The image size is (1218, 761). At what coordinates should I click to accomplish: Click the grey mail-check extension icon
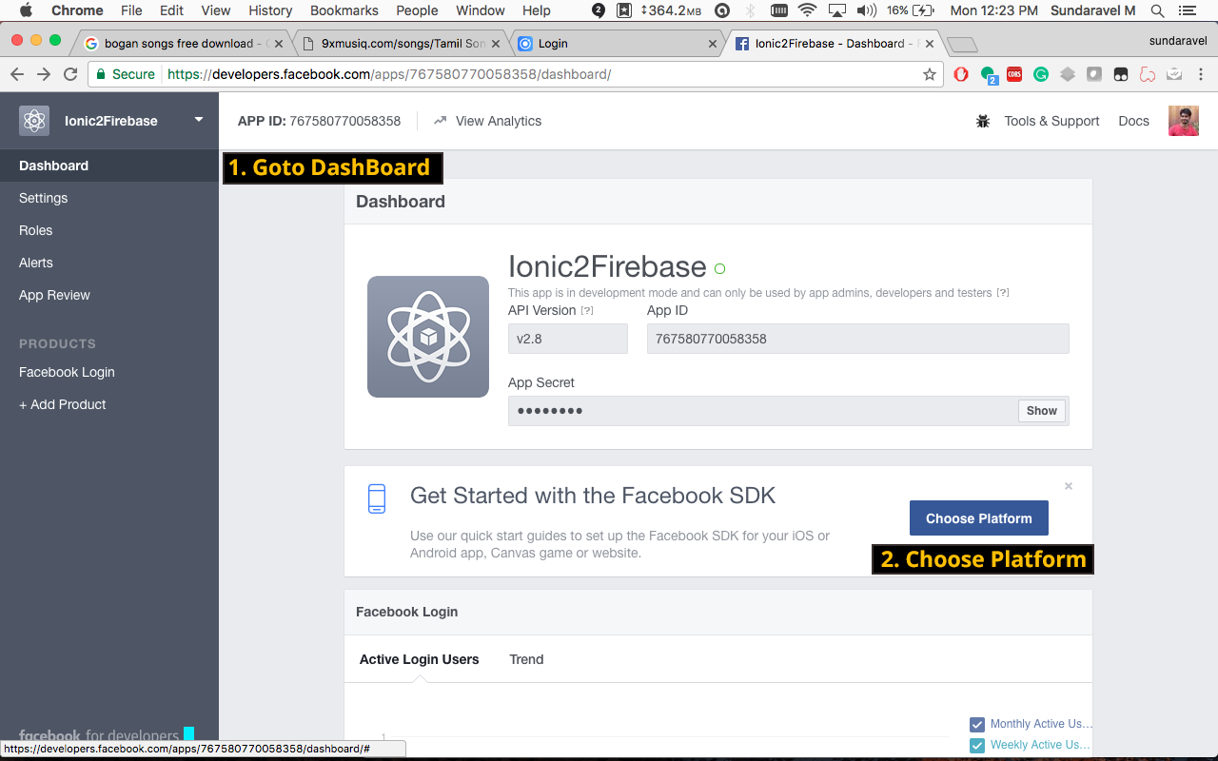click(x=1174, y=74)
